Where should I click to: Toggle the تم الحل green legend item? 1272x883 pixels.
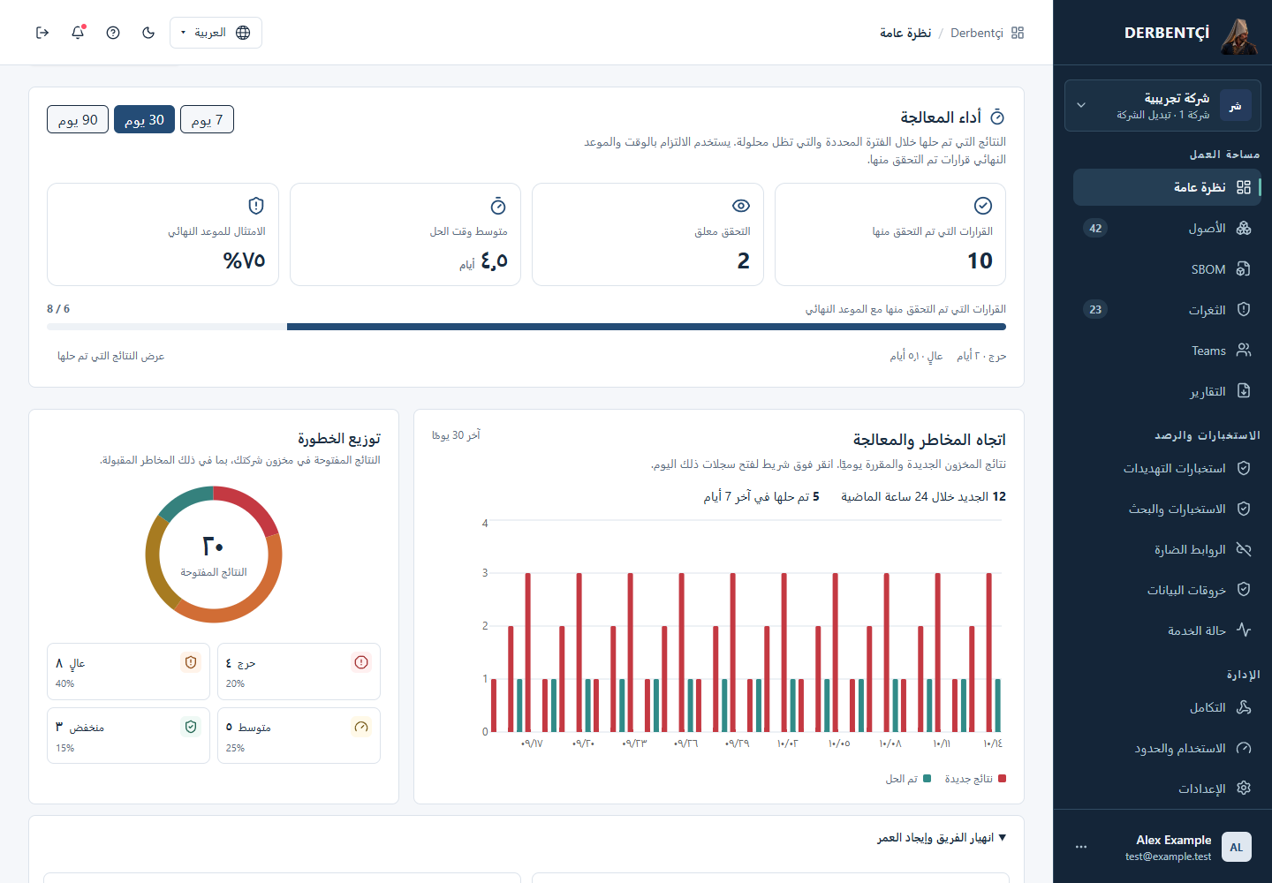coord(908,779)
